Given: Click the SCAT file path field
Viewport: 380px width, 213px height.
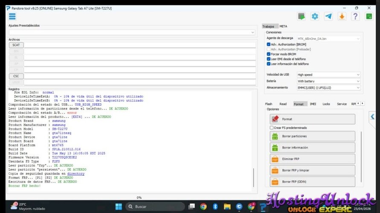Looking at the screenshot, I should [140, 45].
